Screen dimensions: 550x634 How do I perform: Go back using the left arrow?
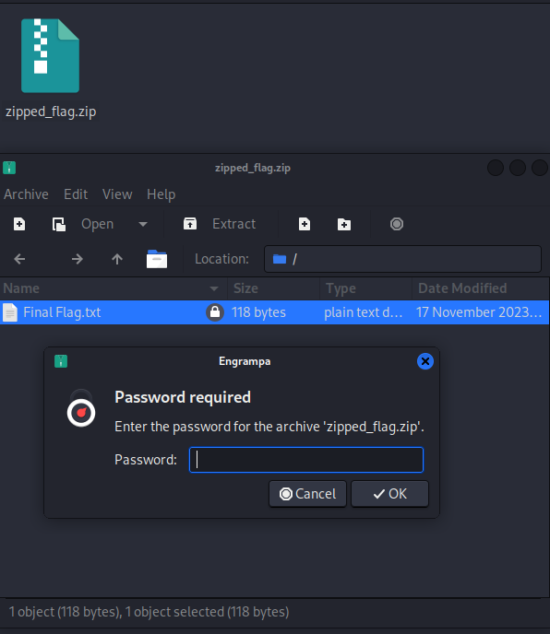19,259
